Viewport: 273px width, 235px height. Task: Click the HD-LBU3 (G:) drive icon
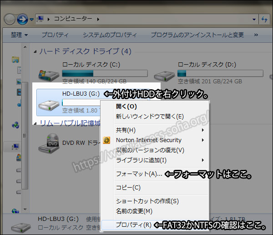(x=48, y=104)
